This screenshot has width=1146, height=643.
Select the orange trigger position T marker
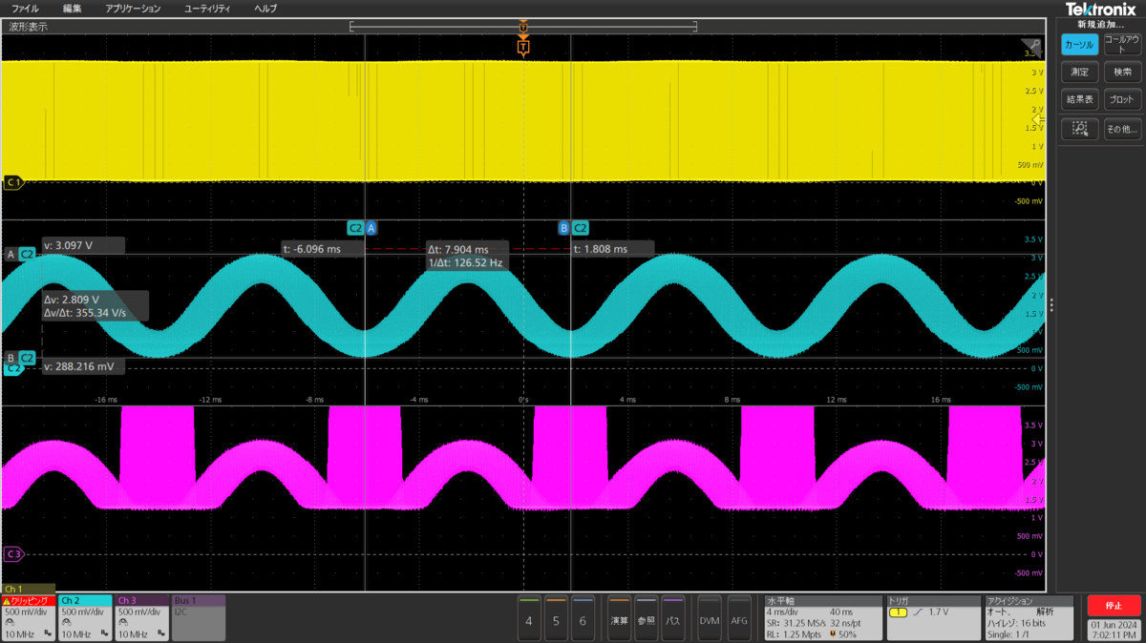pyautogui.click(x=522, y=46)
